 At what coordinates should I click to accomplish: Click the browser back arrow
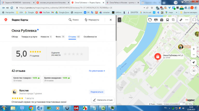point(3,8)
